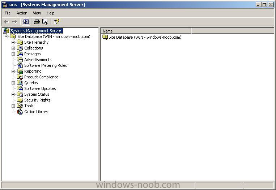Click the Reporting icon
This screenshot has width=276, height=190.
20,72
